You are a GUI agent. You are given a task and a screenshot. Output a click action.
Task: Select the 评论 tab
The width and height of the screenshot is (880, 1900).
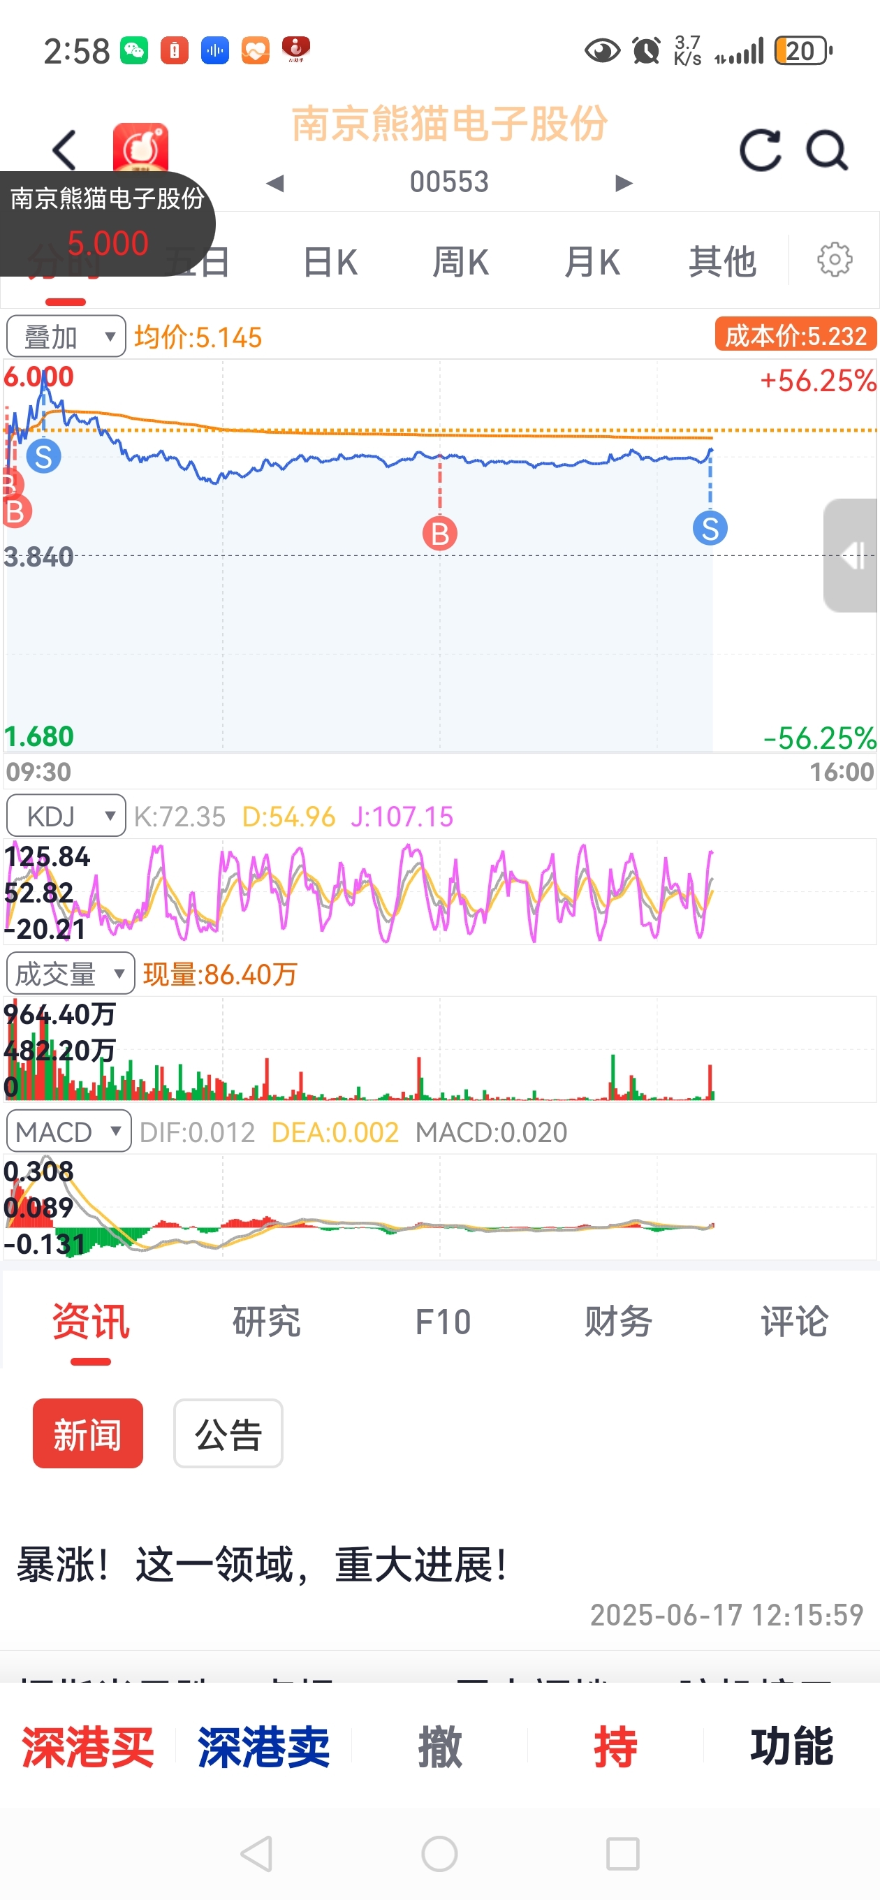tap(794, 1321)
